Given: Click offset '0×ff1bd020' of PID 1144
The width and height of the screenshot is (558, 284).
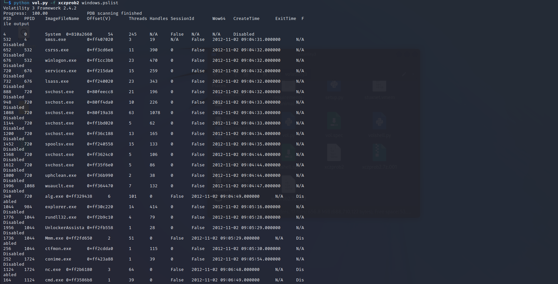Looking at the screenshot, I should (x=100, y=123).
